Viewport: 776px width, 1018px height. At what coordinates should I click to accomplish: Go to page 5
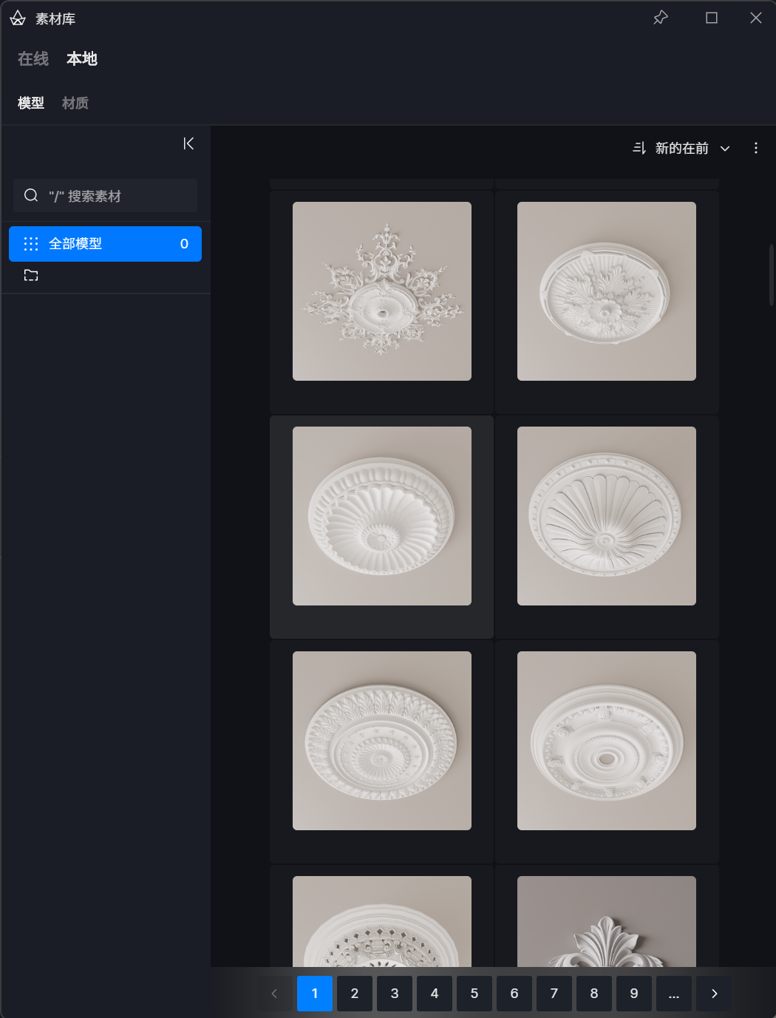point(474,994)
